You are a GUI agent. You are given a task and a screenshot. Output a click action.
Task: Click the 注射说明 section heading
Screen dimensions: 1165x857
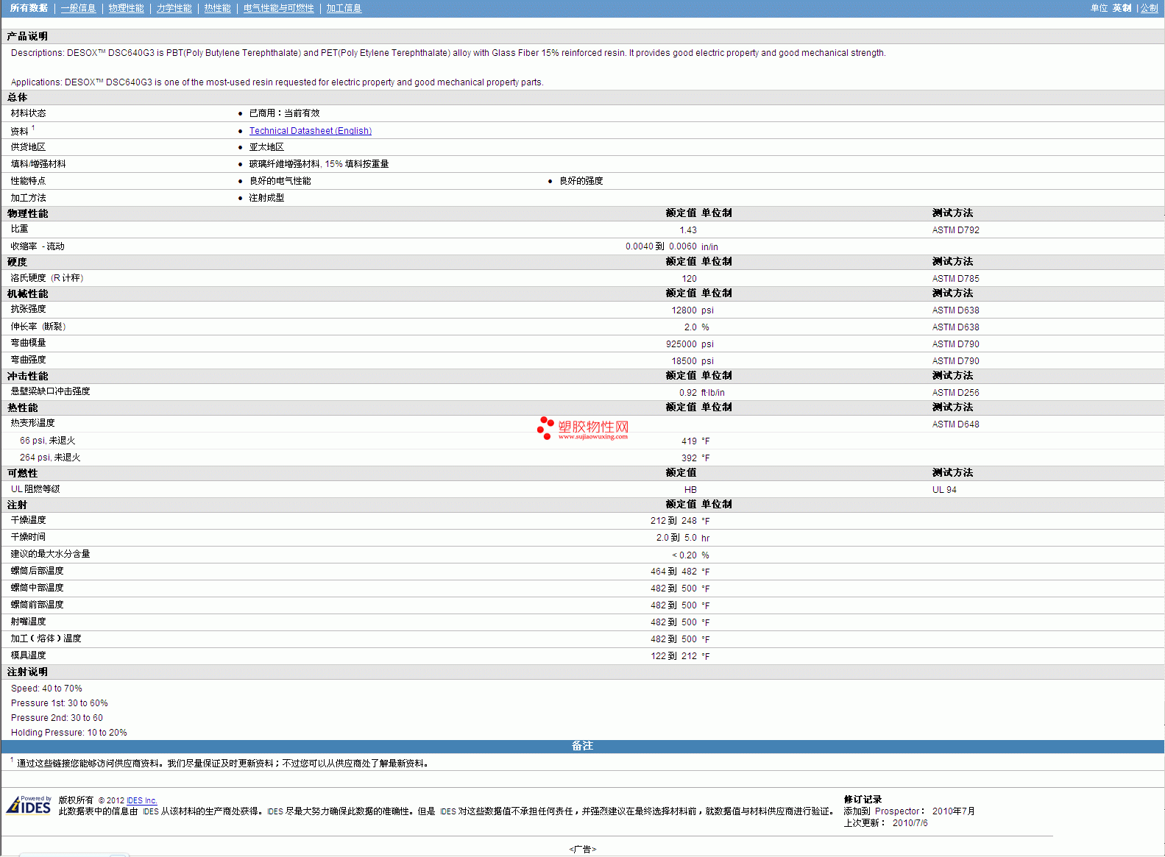(27, 672)
